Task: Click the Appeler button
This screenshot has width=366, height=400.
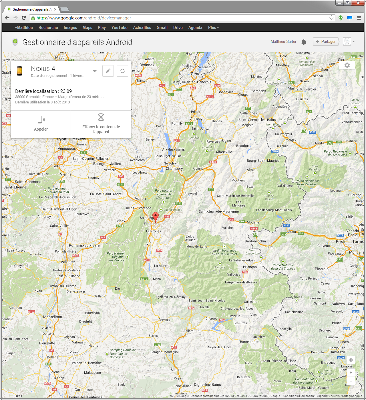Action: [x=41, y=124]
